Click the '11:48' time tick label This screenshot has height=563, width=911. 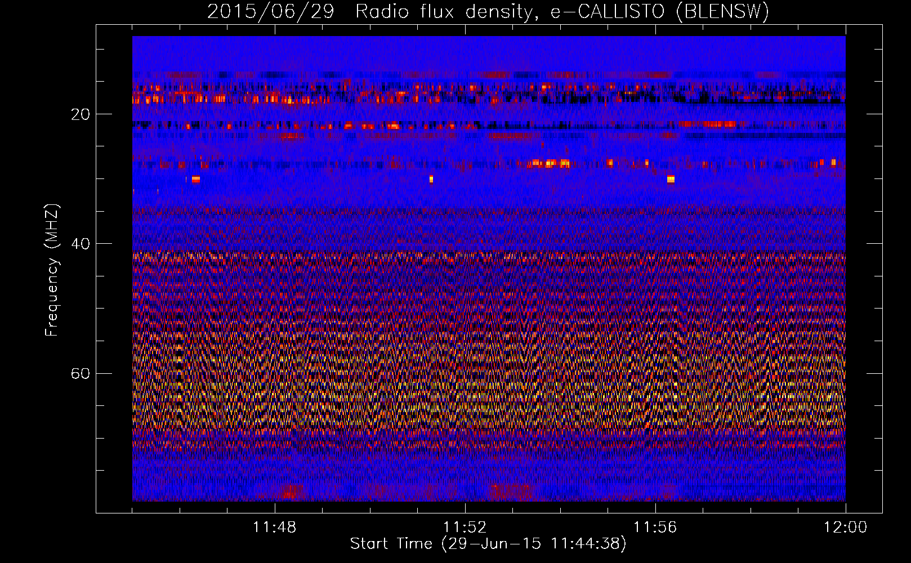(x=274, y=528)
